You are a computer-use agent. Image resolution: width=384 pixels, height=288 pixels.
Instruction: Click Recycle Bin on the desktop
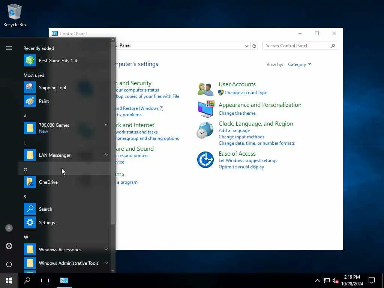[x=15, y=15]
